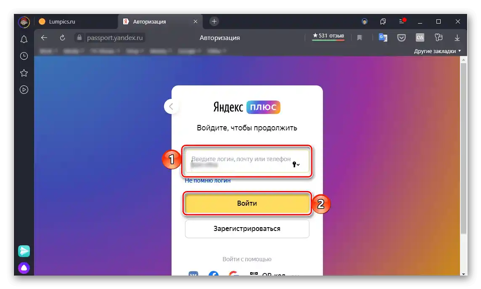The image size is (481, 289).
Task: Click the passport.yandex.ru address field
Action: [115, 38]
